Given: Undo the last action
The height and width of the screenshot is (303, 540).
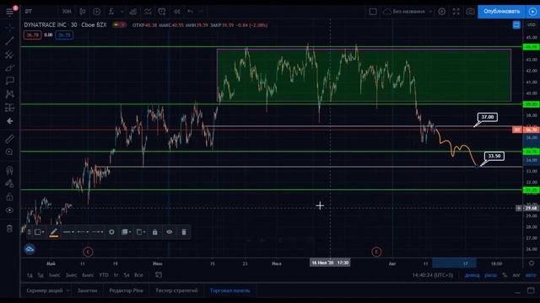Looking at the screenshot, I should [190, 11].
